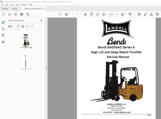Open the File menu
The image size is (161, 119).
tap(2, 5)
